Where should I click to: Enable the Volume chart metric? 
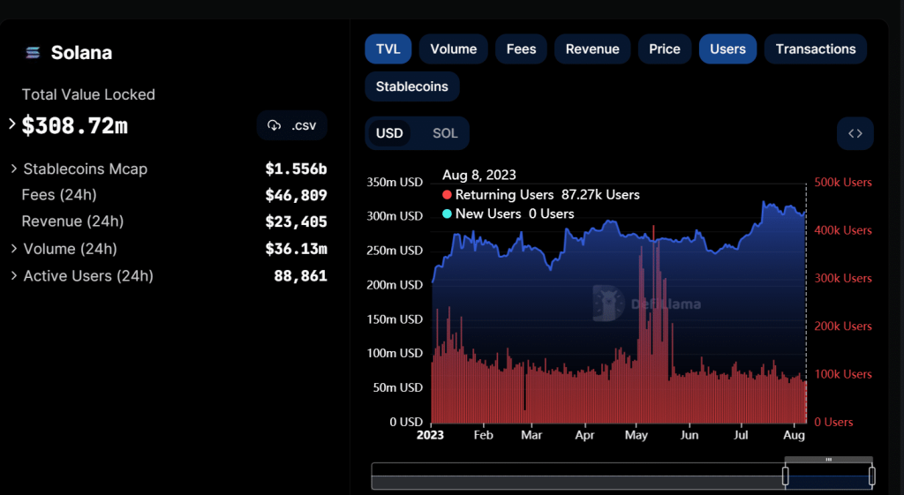pyautogui.click(x=453, y=49)
